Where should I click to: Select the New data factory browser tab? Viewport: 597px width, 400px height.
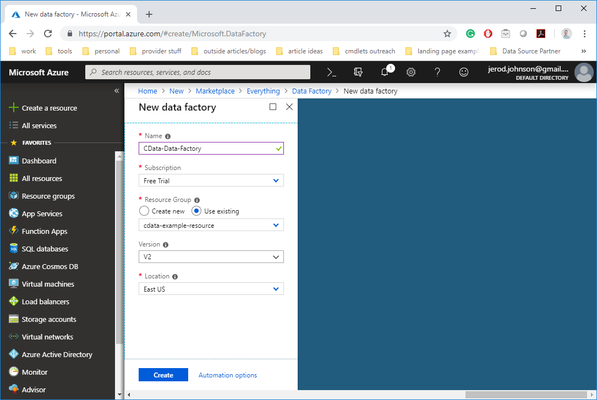(71, 14)
